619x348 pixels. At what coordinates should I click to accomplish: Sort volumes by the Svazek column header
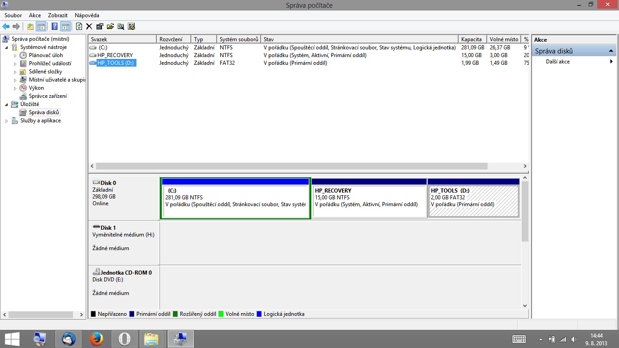122,39
